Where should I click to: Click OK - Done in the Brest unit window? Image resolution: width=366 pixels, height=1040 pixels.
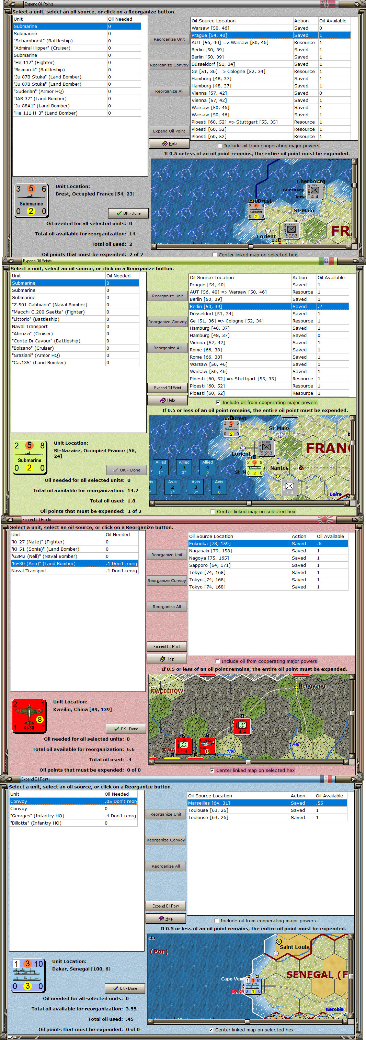128,213
